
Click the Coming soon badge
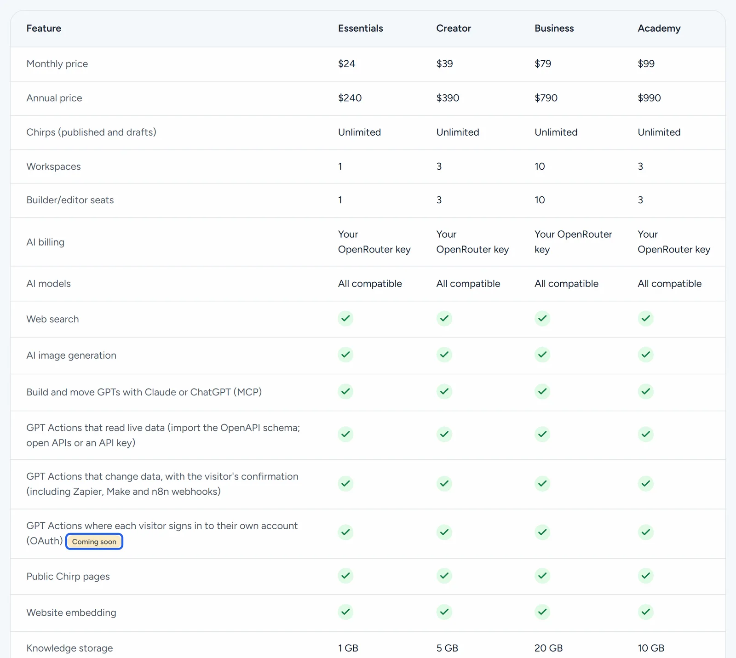(94, 542)
